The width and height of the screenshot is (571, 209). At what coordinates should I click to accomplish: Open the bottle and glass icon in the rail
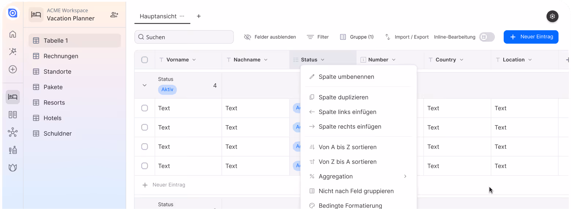point(13,150)
